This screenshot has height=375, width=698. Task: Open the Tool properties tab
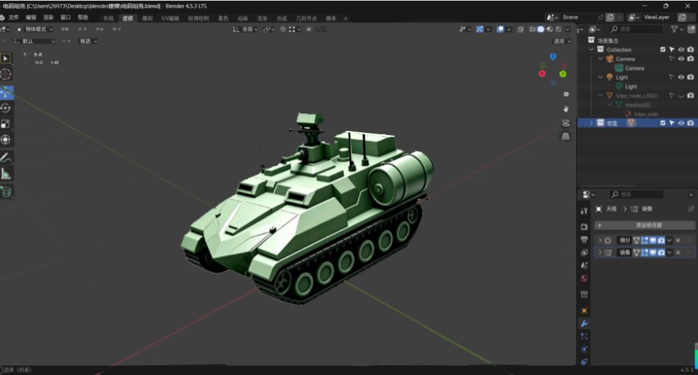tap(584, 211)
